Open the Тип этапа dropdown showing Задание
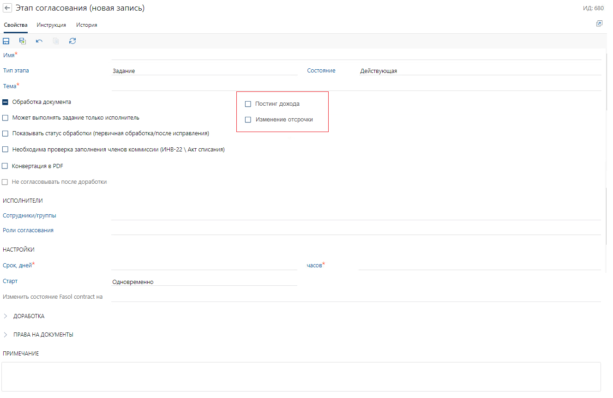 (x=204, y=71)
